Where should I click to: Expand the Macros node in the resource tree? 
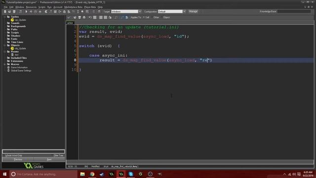[4, 64]
